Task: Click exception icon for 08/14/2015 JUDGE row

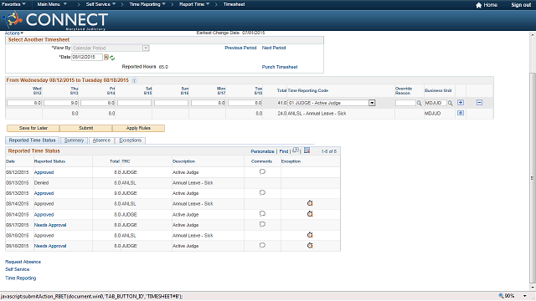Action: 310,214
